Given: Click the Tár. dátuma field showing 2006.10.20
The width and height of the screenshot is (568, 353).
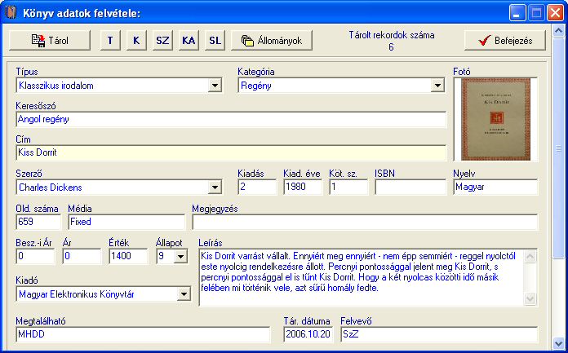Looking at the screenshot, I should coord(308,334).
